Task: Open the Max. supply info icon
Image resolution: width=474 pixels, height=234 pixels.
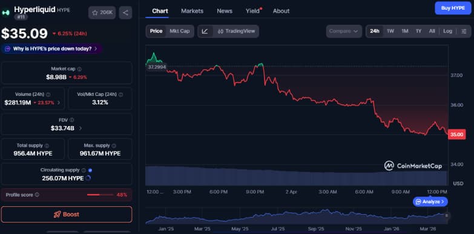Action: (x=113, y=145)
